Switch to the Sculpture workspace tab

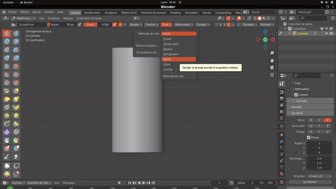(x=111, y=13)
